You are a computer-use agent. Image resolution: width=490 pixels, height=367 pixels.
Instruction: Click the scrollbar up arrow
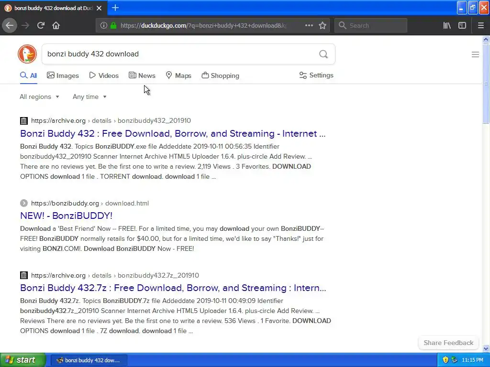pyautogui.click(x=486, y=39)
